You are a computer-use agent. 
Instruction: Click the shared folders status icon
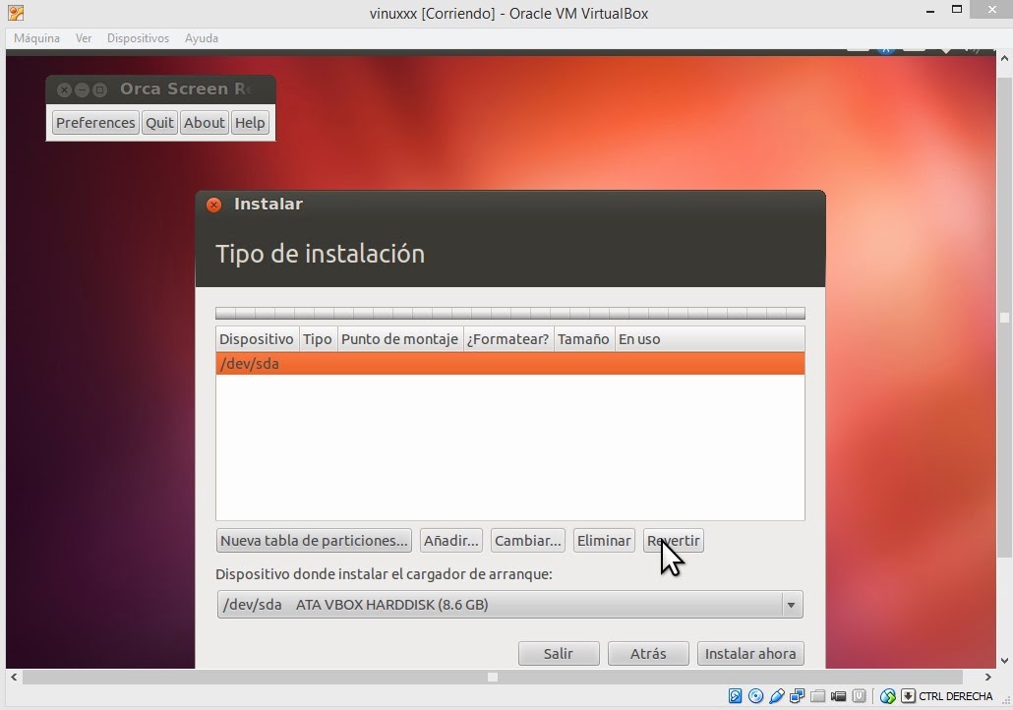point(817,696)
